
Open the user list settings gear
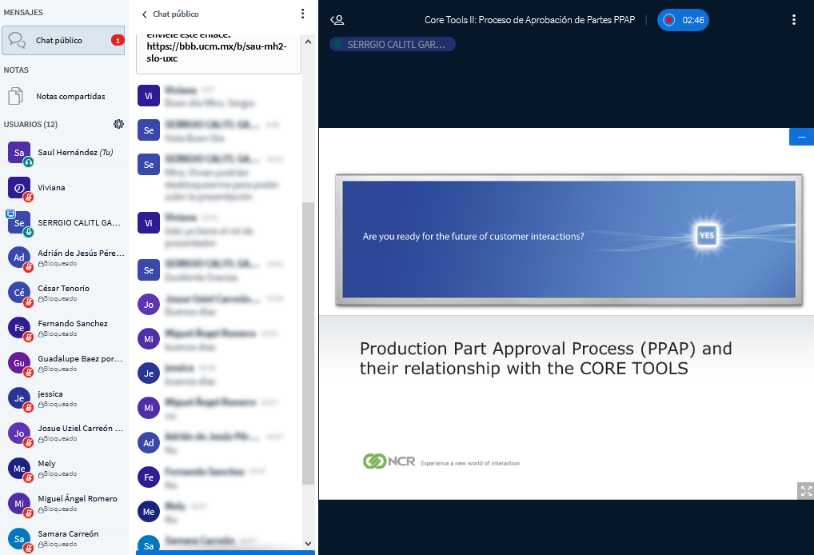119,124
